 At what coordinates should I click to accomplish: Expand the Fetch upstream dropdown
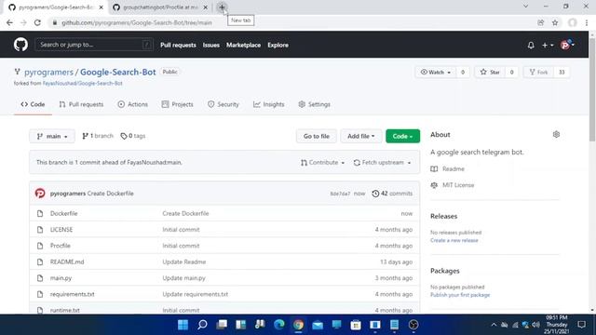[382, 163]
